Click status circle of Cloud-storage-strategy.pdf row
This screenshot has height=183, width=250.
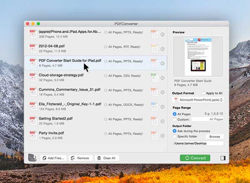105,76
